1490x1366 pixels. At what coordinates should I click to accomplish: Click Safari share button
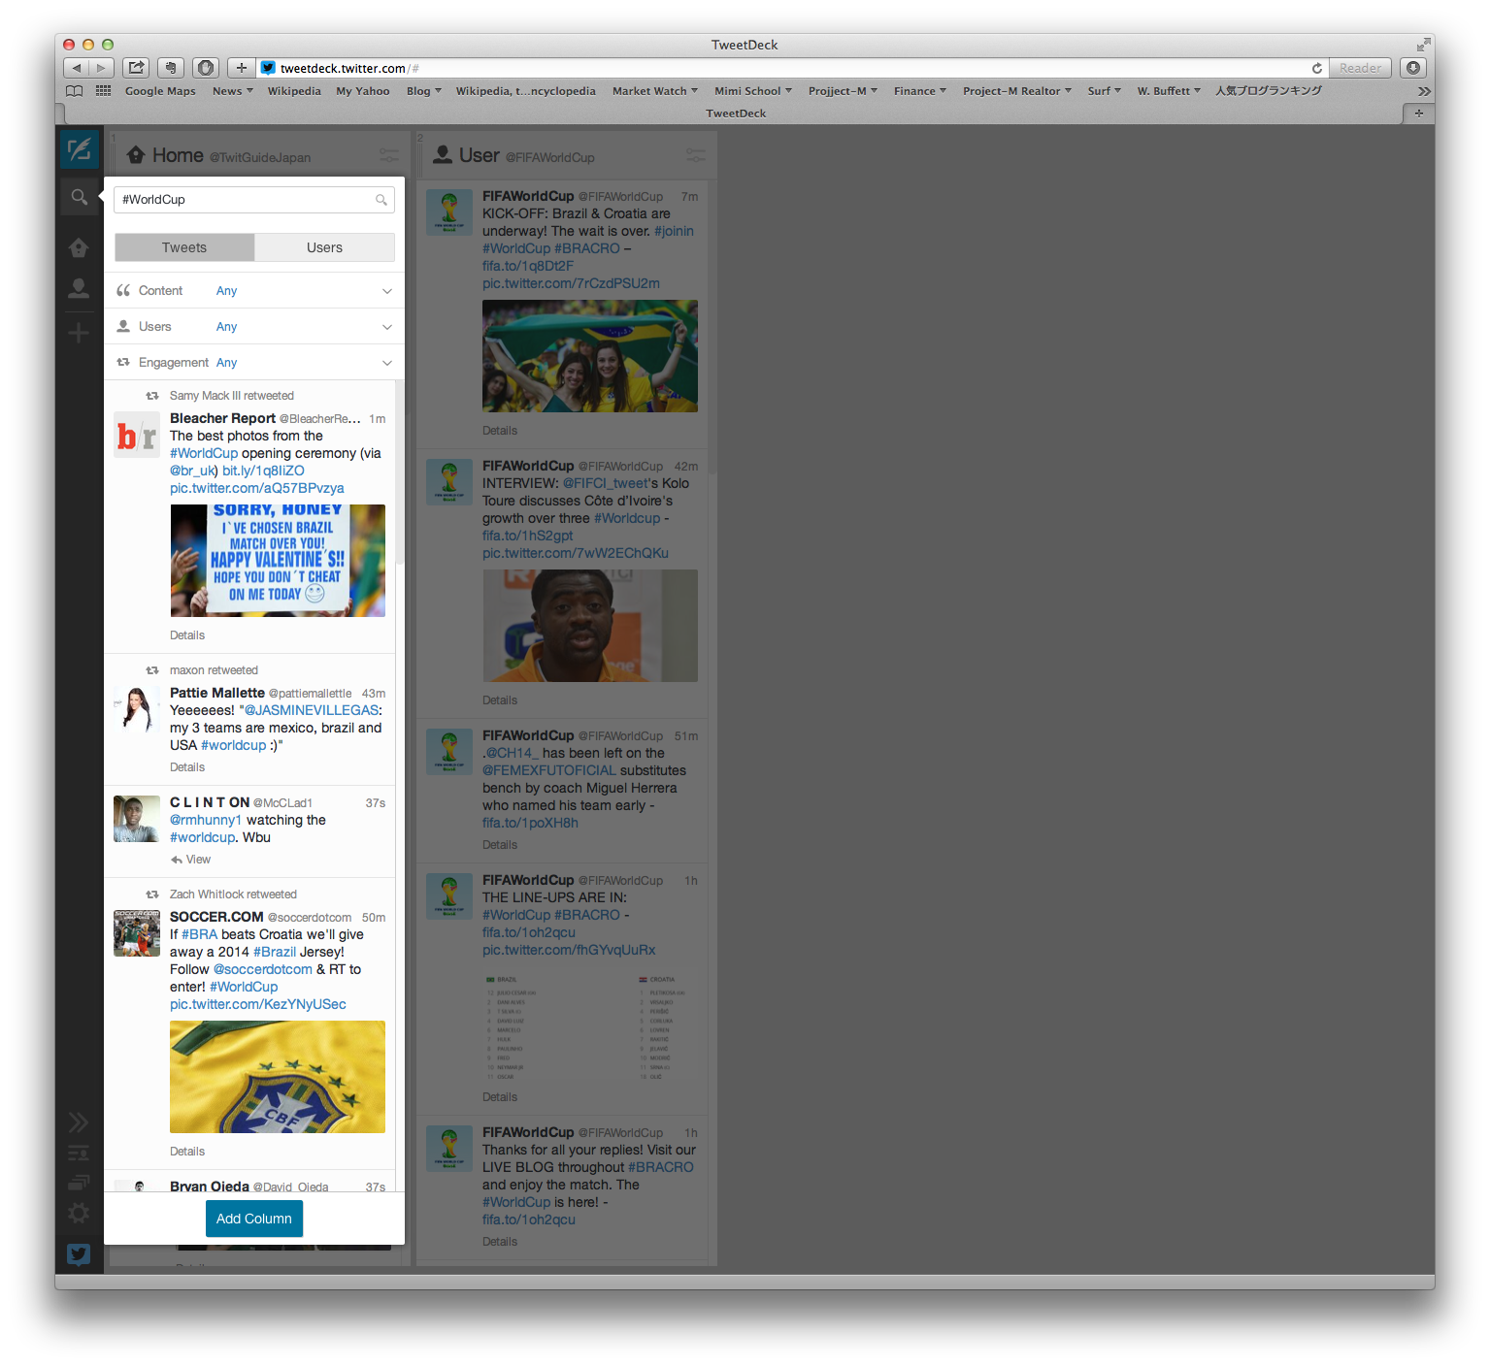click(x=137, y=68)
